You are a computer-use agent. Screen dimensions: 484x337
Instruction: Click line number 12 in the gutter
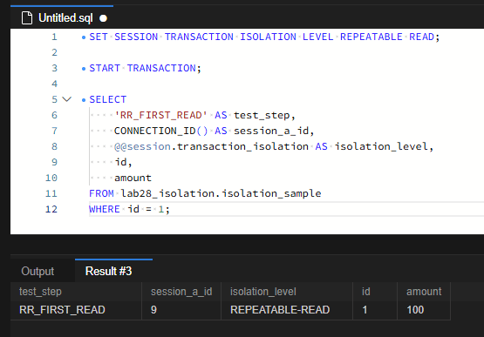pyautogui.click(x=51, y=209)
